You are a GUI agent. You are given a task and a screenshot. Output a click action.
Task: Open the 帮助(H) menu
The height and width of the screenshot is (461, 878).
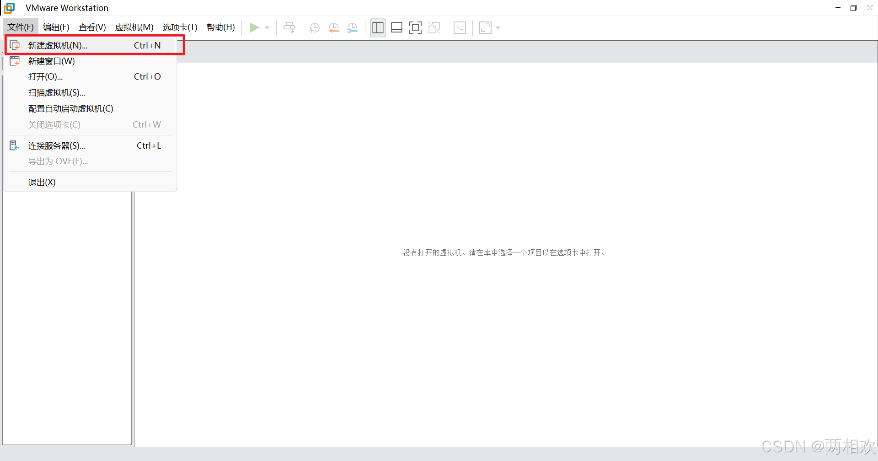[220, 27]
